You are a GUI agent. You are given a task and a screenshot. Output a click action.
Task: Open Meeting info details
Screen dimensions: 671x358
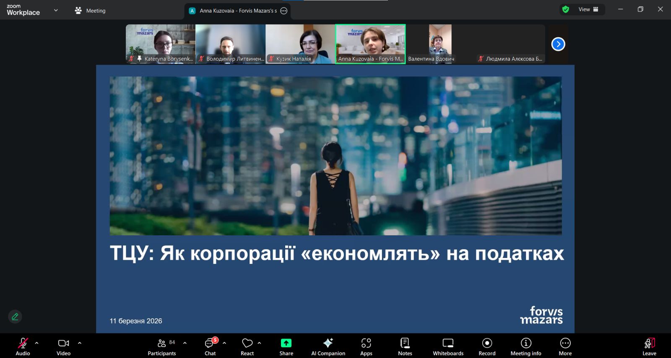525,346
